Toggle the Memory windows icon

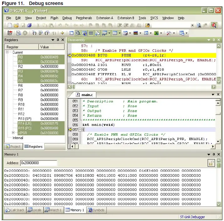[x=115, y=33]
